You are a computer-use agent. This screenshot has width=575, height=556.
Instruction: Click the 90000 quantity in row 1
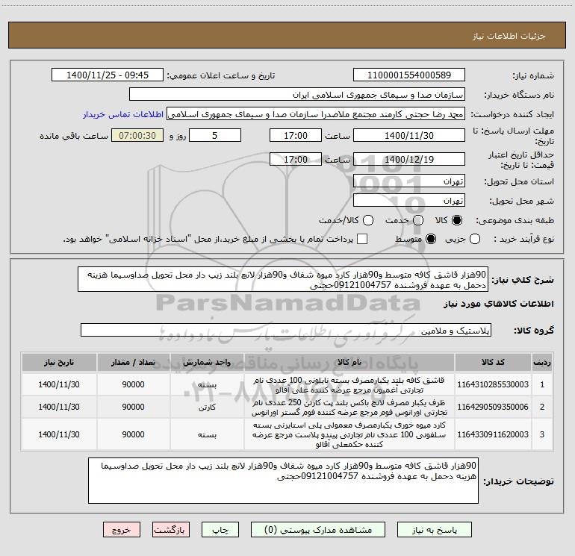click(x=133, y=384)
